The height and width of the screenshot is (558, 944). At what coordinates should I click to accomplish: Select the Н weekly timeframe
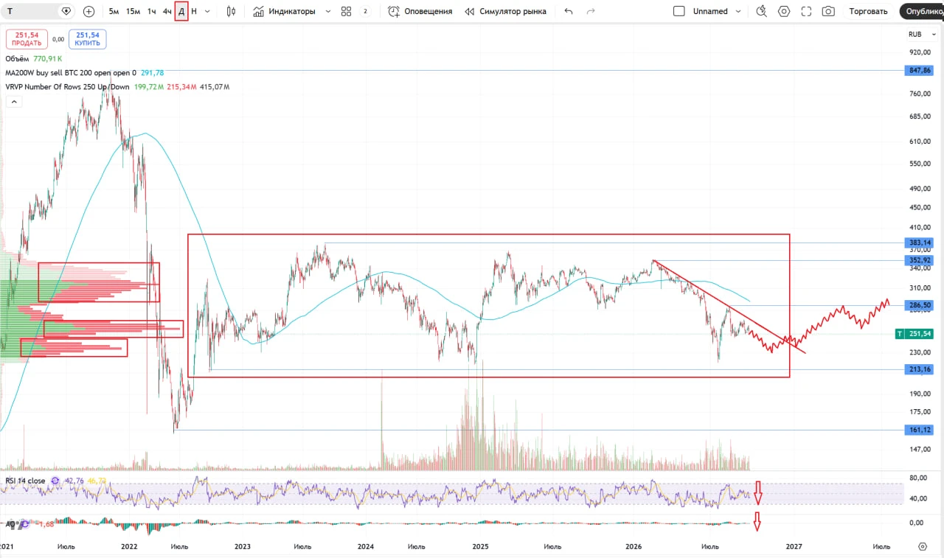(x=194, y=11)
